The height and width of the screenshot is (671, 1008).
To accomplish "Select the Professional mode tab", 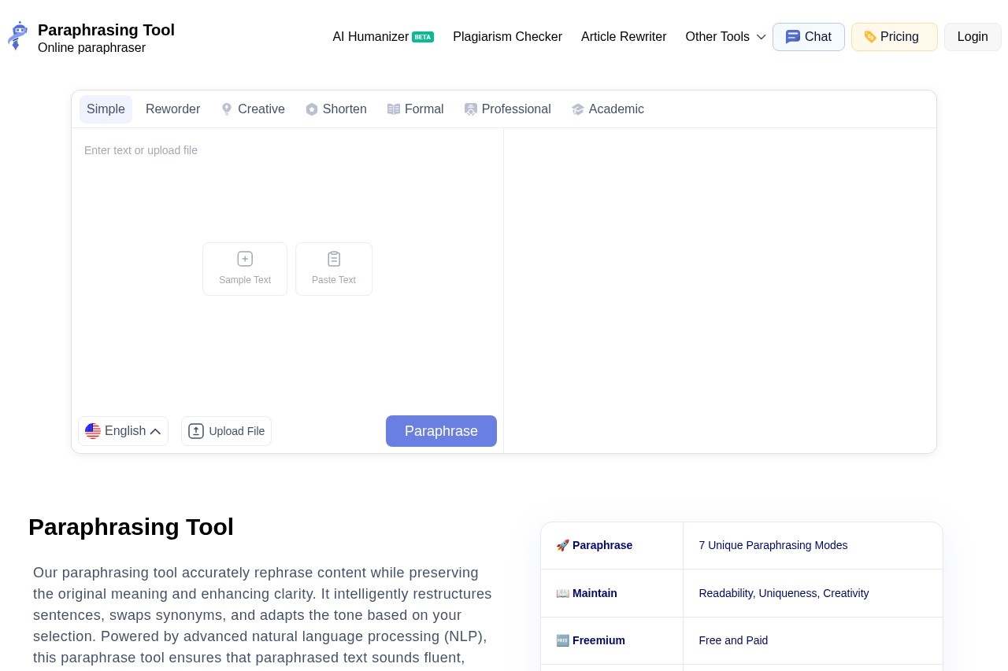I will (508, 109).
